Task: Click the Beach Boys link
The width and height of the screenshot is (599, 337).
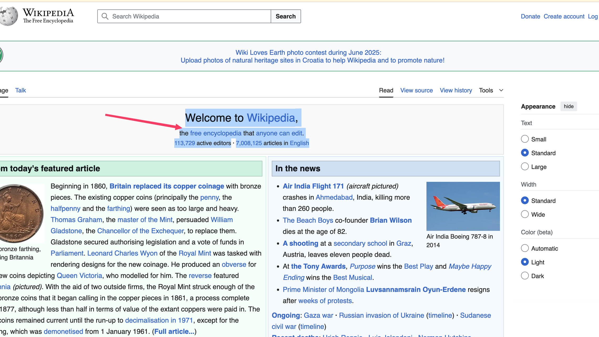Action: (x=308, y=220)
